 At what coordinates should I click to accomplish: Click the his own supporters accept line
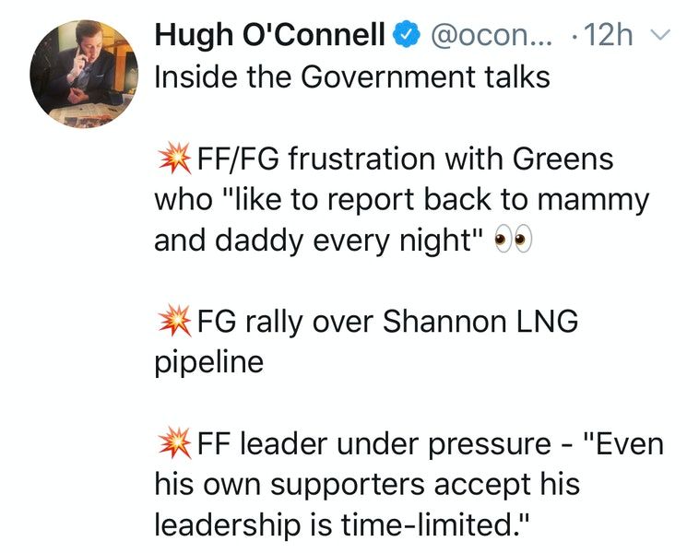367,485
